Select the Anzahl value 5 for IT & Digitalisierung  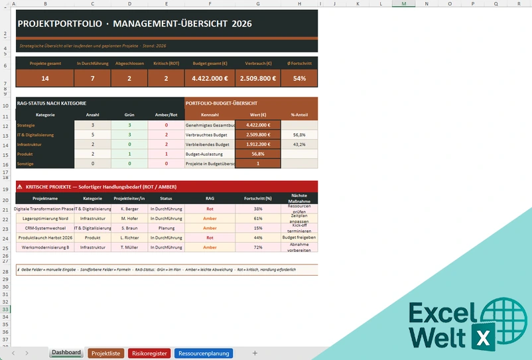pyautogui.click(x=93, y=135)
